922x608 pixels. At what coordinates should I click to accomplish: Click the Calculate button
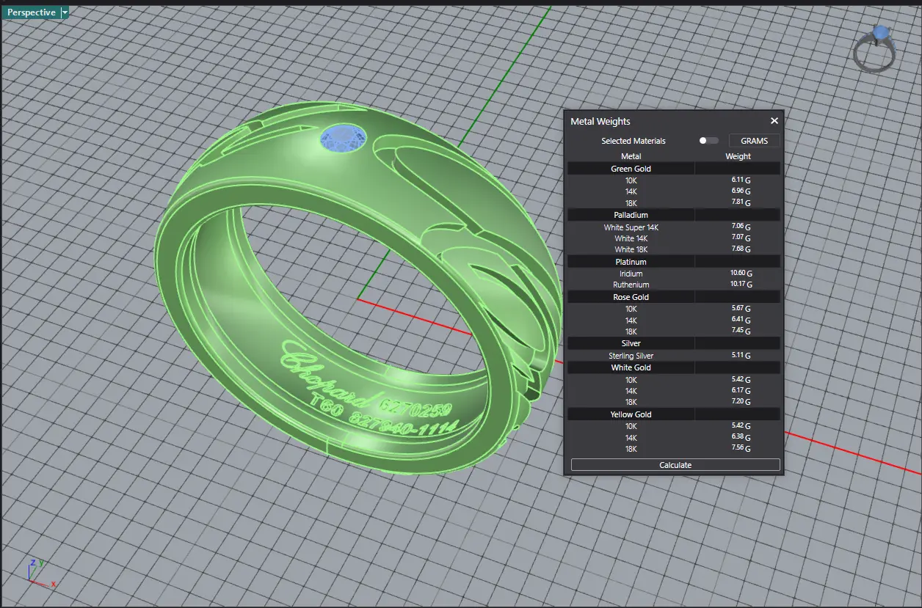pyautogui.click(x=675, y=465)
